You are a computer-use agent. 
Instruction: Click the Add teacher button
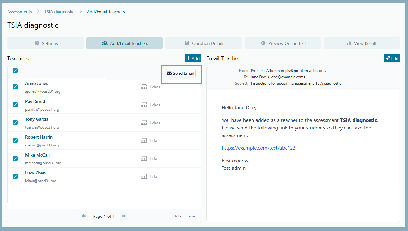(x=193, y=58)
